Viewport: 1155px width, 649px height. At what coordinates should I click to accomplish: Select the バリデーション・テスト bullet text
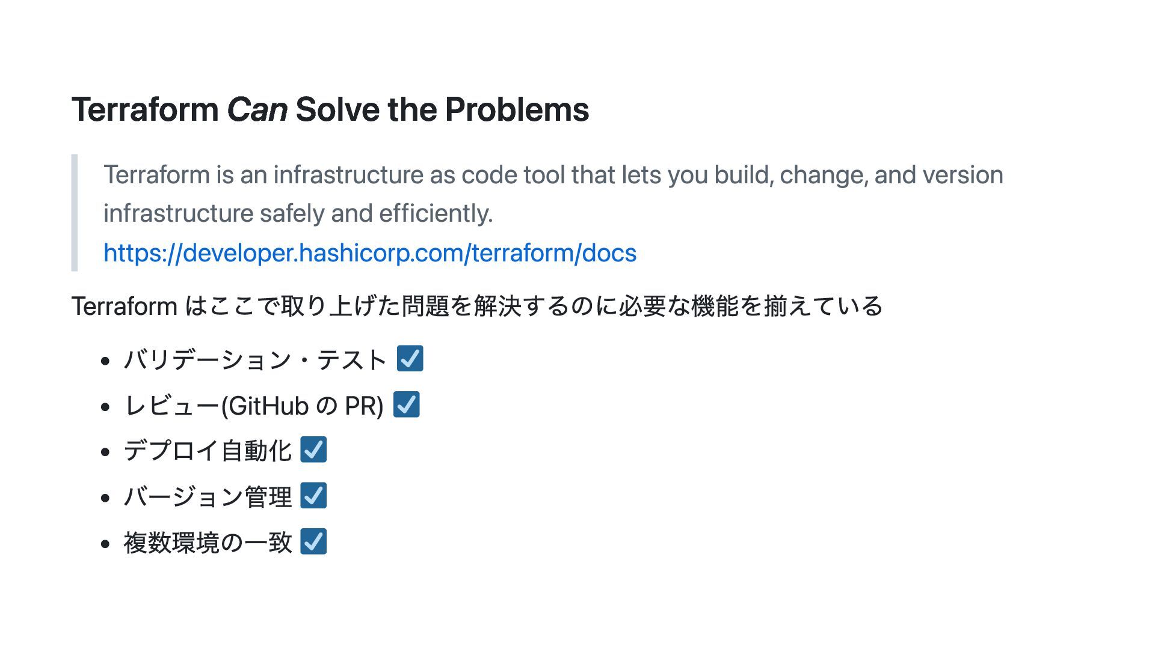(x=255, y=360)
